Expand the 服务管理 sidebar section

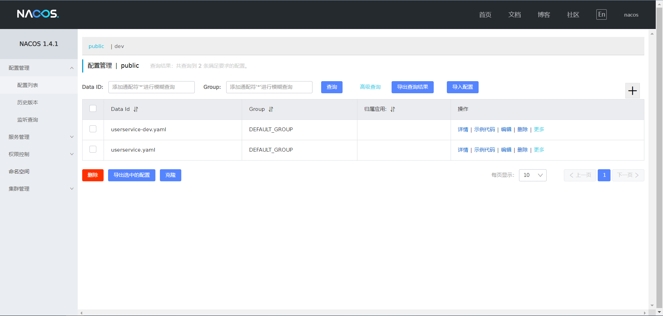[39, 137]
